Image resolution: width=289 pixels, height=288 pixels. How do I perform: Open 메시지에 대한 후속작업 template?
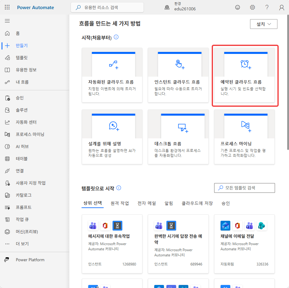112,244
